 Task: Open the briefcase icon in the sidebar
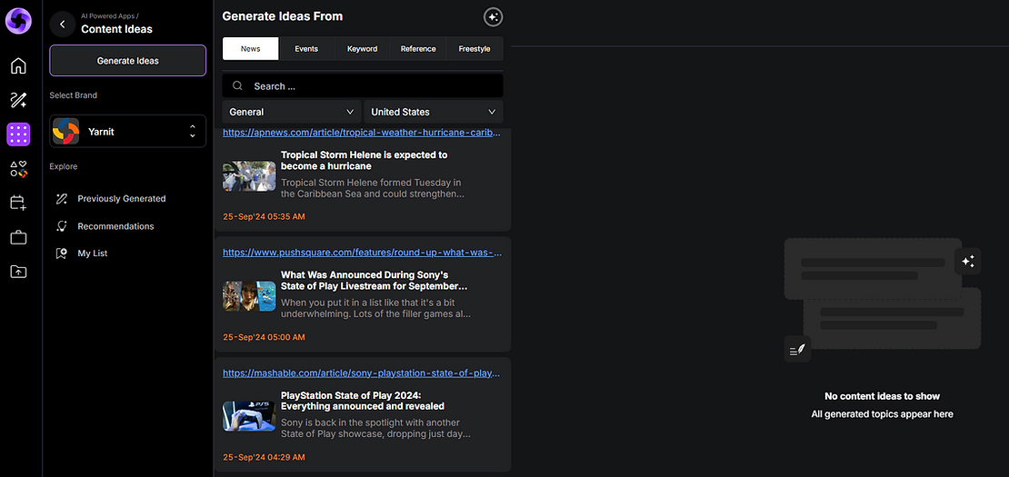coord(18,238)
